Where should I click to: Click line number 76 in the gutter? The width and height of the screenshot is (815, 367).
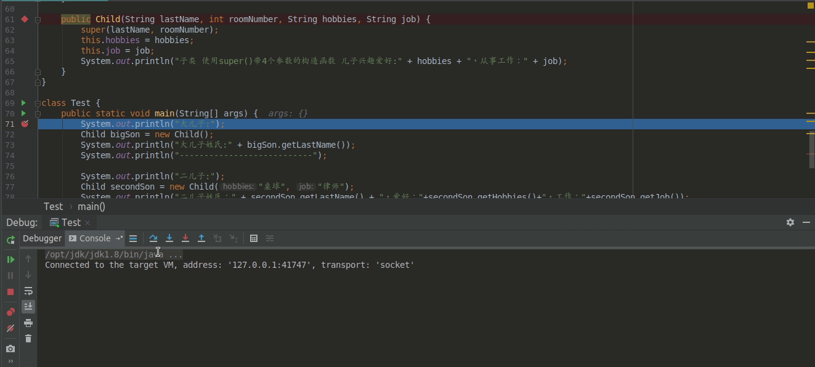click(10, 176)
